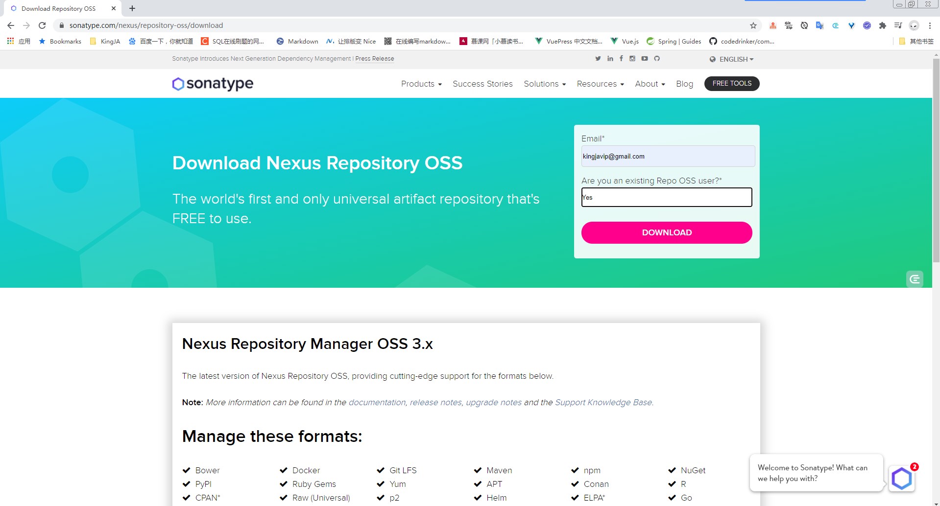940x506 pixels.
Task: Bookmark this page with the star icon
Action: point(753,25)
